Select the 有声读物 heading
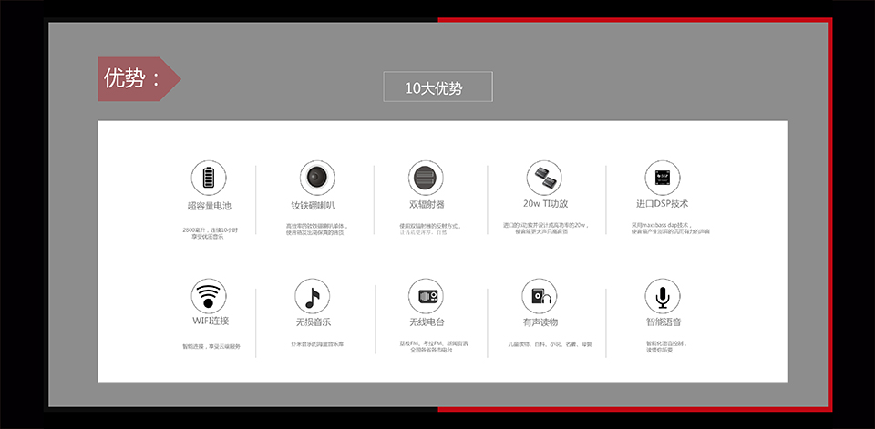875x429 pixels. tap(540, 322)
